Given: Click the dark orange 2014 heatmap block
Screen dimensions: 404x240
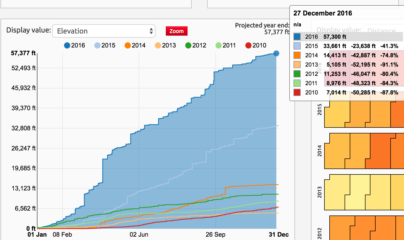Looking at the screenshot, I should pos(380,151).
